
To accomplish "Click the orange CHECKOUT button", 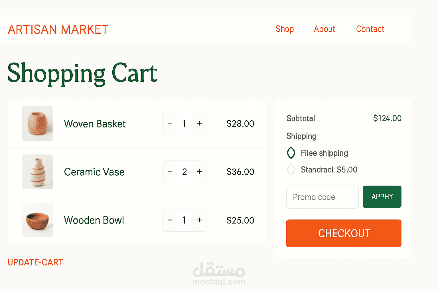I will point(344,233).
